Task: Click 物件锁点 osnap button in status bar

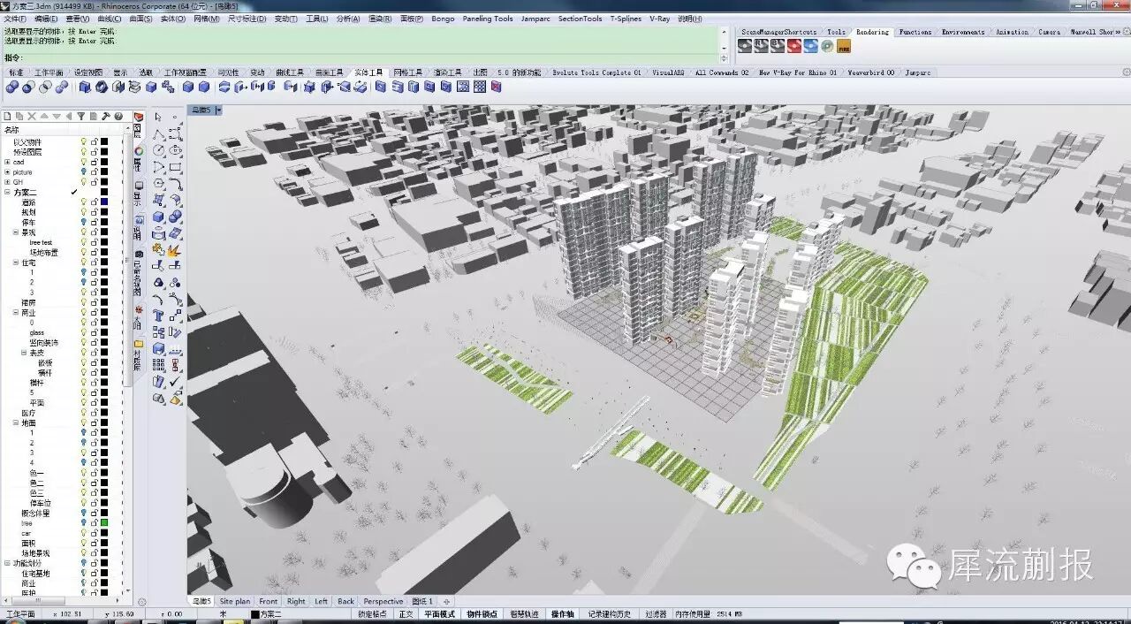Action: tap(482, 613)
